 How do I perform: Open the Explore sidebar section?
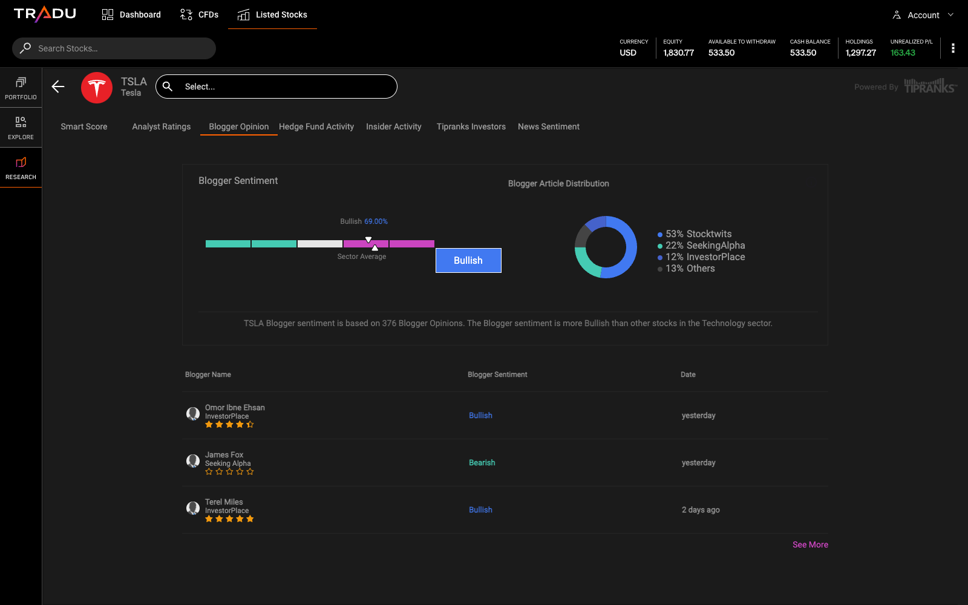tap(21, 128)
